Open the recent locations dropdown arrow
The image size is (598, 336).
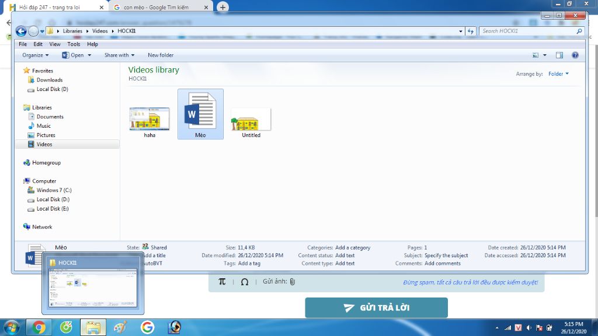pos(42,32)
